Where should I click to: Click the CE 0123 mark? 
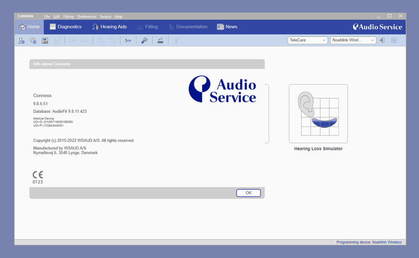click(37, 177)
